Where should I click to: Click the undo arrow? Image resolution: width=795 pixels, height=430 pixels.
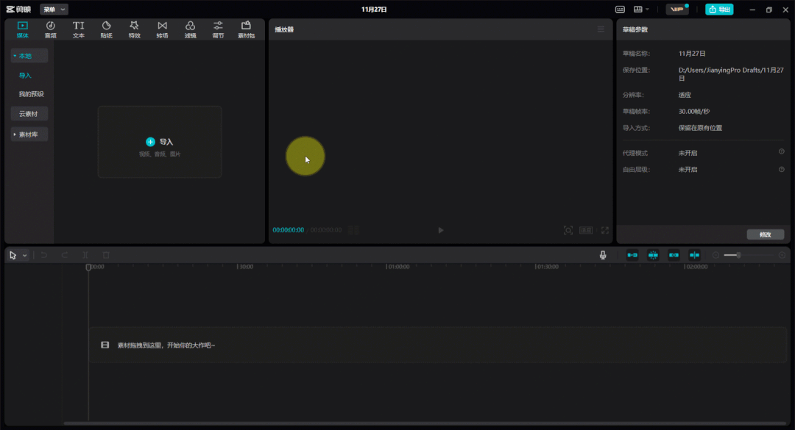point(44,255)
